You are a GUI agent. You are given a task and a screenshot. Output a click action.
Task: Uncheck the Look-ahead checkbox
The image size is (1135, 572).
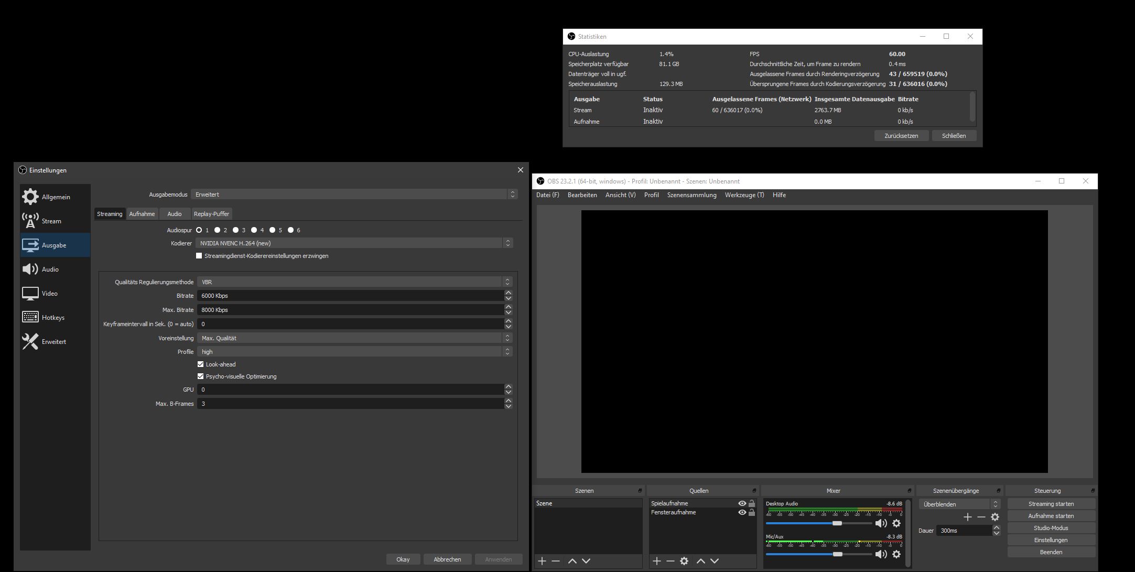coord(200,364)
